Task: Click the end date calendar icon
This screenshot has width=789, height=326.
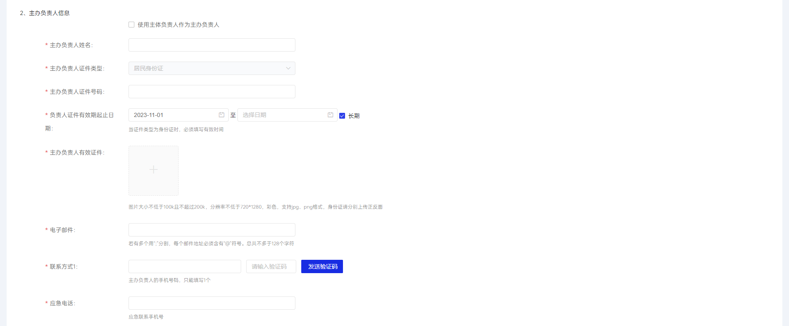Action: click(330, 115)
